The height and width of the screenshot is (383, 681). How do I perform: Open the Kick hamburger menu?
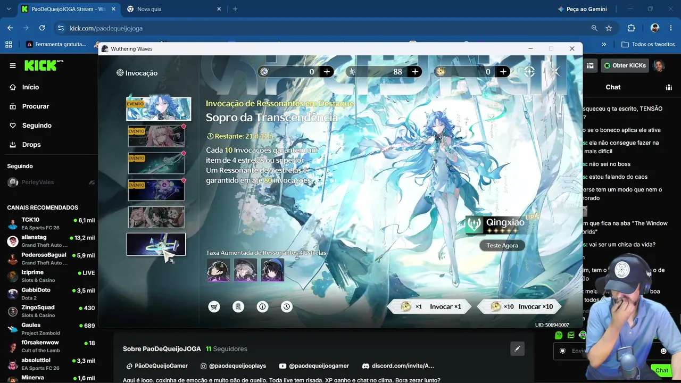(x=13, y=65)
